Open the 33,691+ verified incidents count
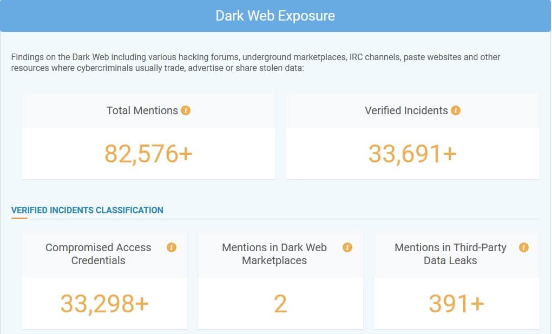 coord(412,154)
